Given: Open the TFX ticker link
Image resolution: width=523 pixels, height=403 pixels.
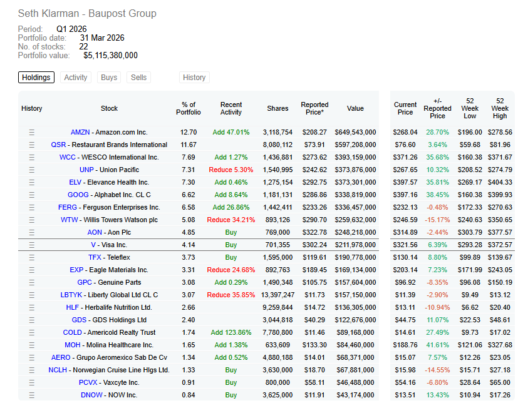Looking at the screenshot, I should [x=95, y=257].
